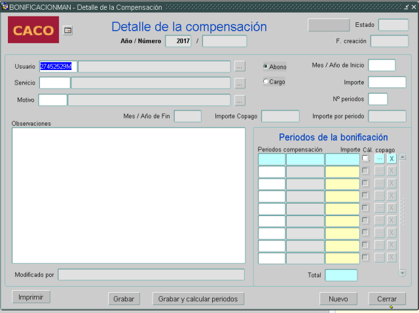Click the Imprimir button
The height and width of the screenshot is (313, 419).
(31, 297)
